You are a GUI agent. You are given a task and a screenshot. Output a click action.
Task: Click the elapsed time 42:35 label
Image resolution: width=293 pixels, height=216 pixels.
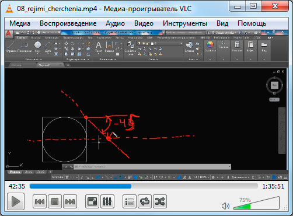[17, 186]
